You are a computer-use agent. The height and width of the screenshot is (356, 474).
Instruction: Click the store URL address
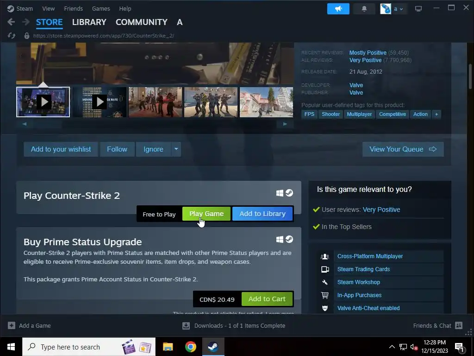click(104, 36)
